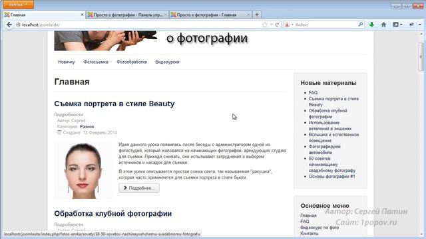The image size is (426, 239).
Task: Expand the bookmarks button dropdown arrow
Action: coord(401,25)
